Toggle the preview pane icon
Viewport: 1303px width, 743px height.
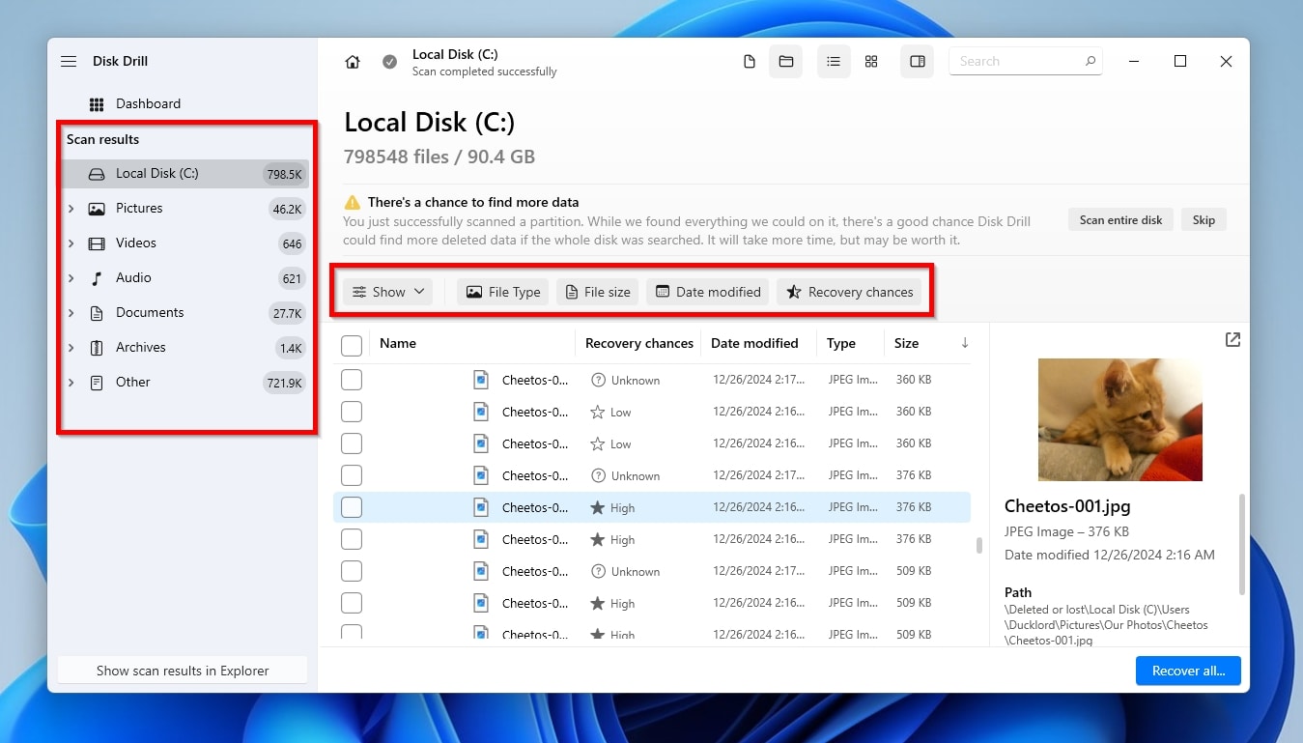(918, 62)
